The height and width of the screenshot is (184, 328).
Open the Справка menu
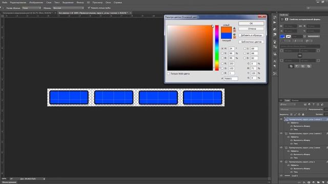(118, 3)
